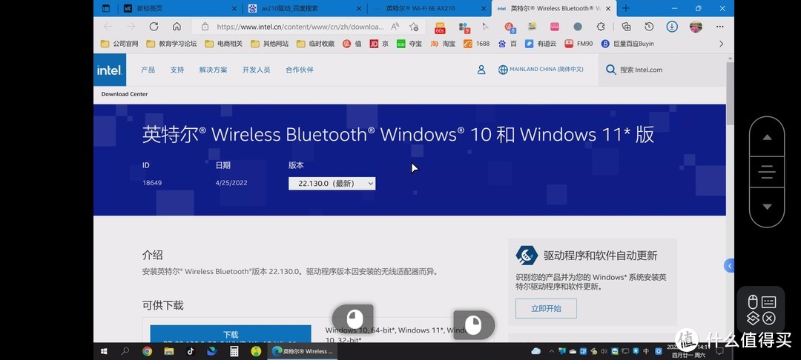801x360 pixels.
Task: Expand the blue side panel arrow at right edge
Action: 730,266
